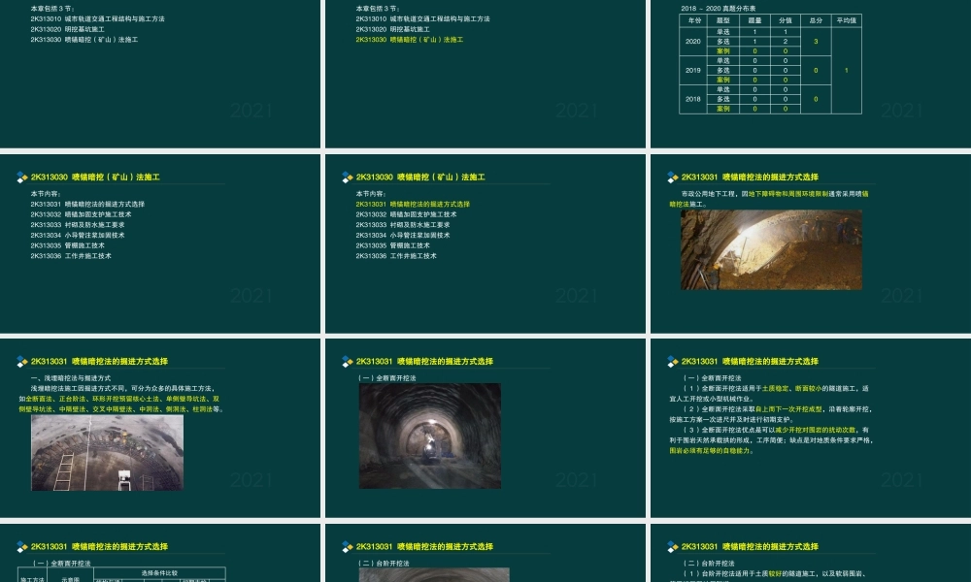Select the slide titled 一、浅埋暗挖法与掘进方式

pyautogui.click(x=160, y=428)
